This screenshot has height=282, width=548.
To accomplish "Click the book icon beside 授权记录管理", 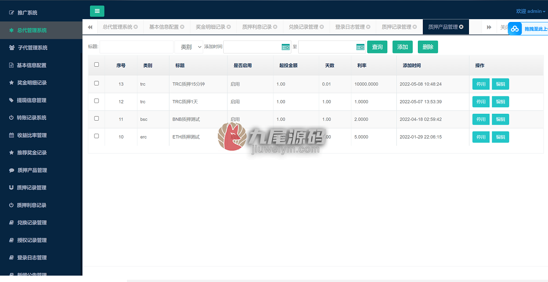I will pyautogui.click(x=12, y=240).
